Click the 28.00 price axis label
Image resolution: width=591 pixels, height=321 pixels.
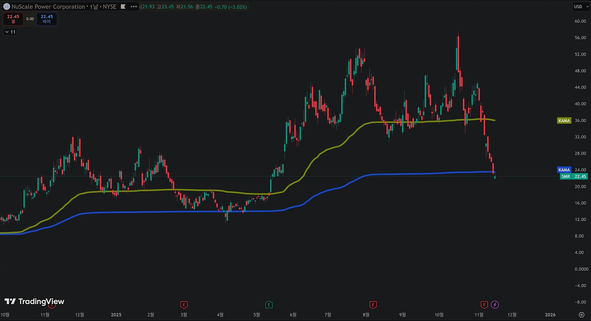(580, 153)
